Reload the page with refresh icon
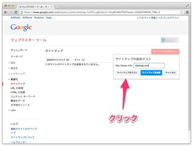 pyautogui.click(x=16, y=12)
